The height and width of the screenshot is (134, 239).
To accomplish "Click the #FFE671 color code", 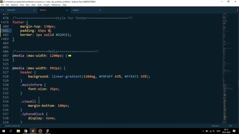I will 131,76.
